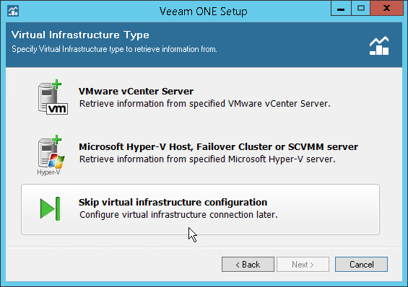Image resolution: width=408 pixels, height=287 pixels.
Task: Click the grayed-out Next button
Action: click(x=303, y=265)
